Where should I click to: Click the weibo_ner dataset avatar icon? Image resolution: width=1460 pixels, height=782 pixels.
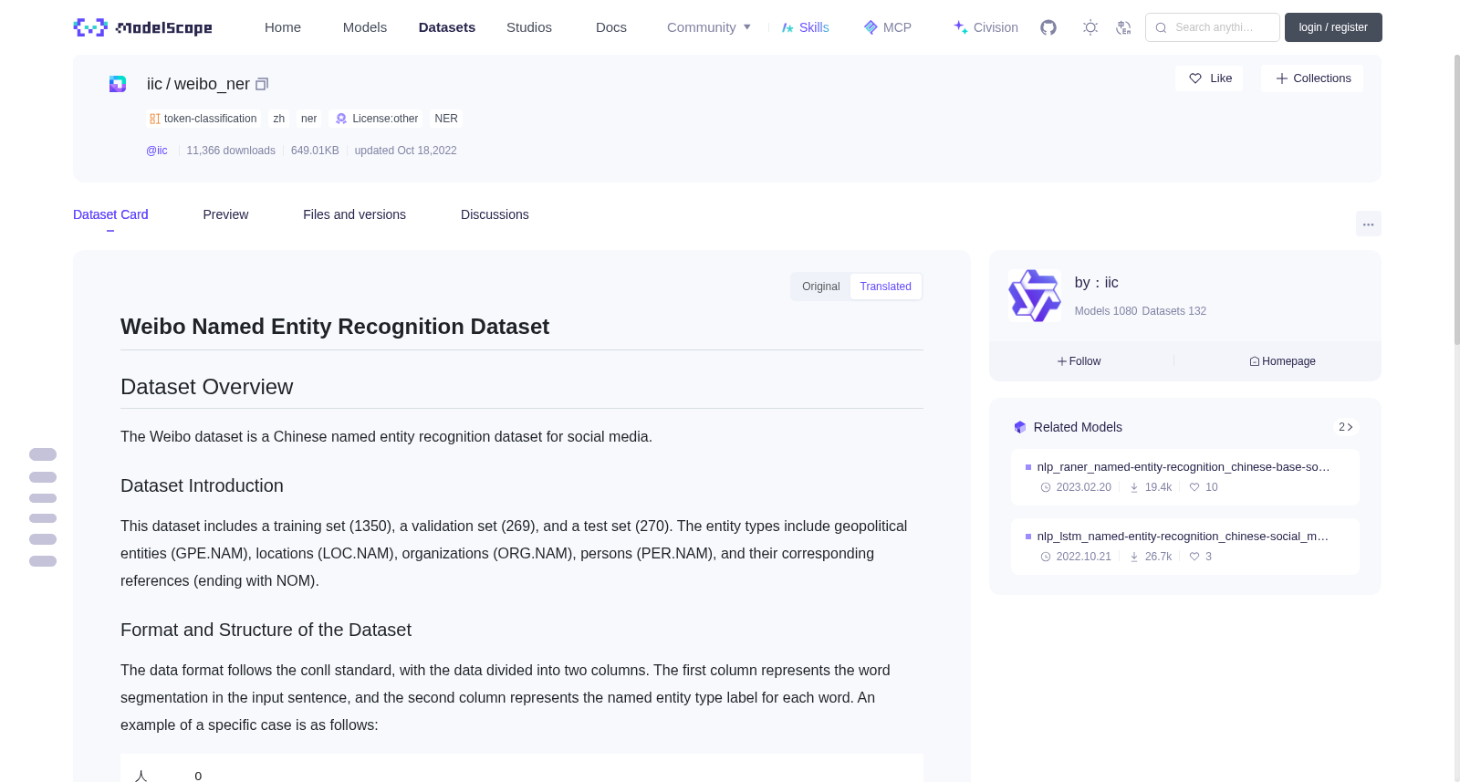pos(118,84)
